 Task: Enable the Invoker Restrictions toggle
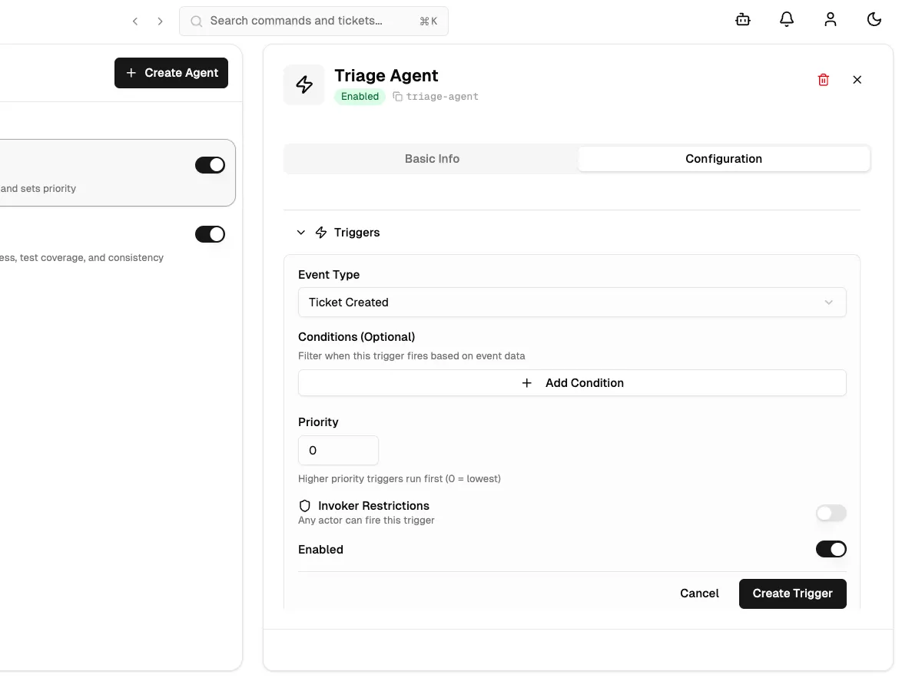831,513
